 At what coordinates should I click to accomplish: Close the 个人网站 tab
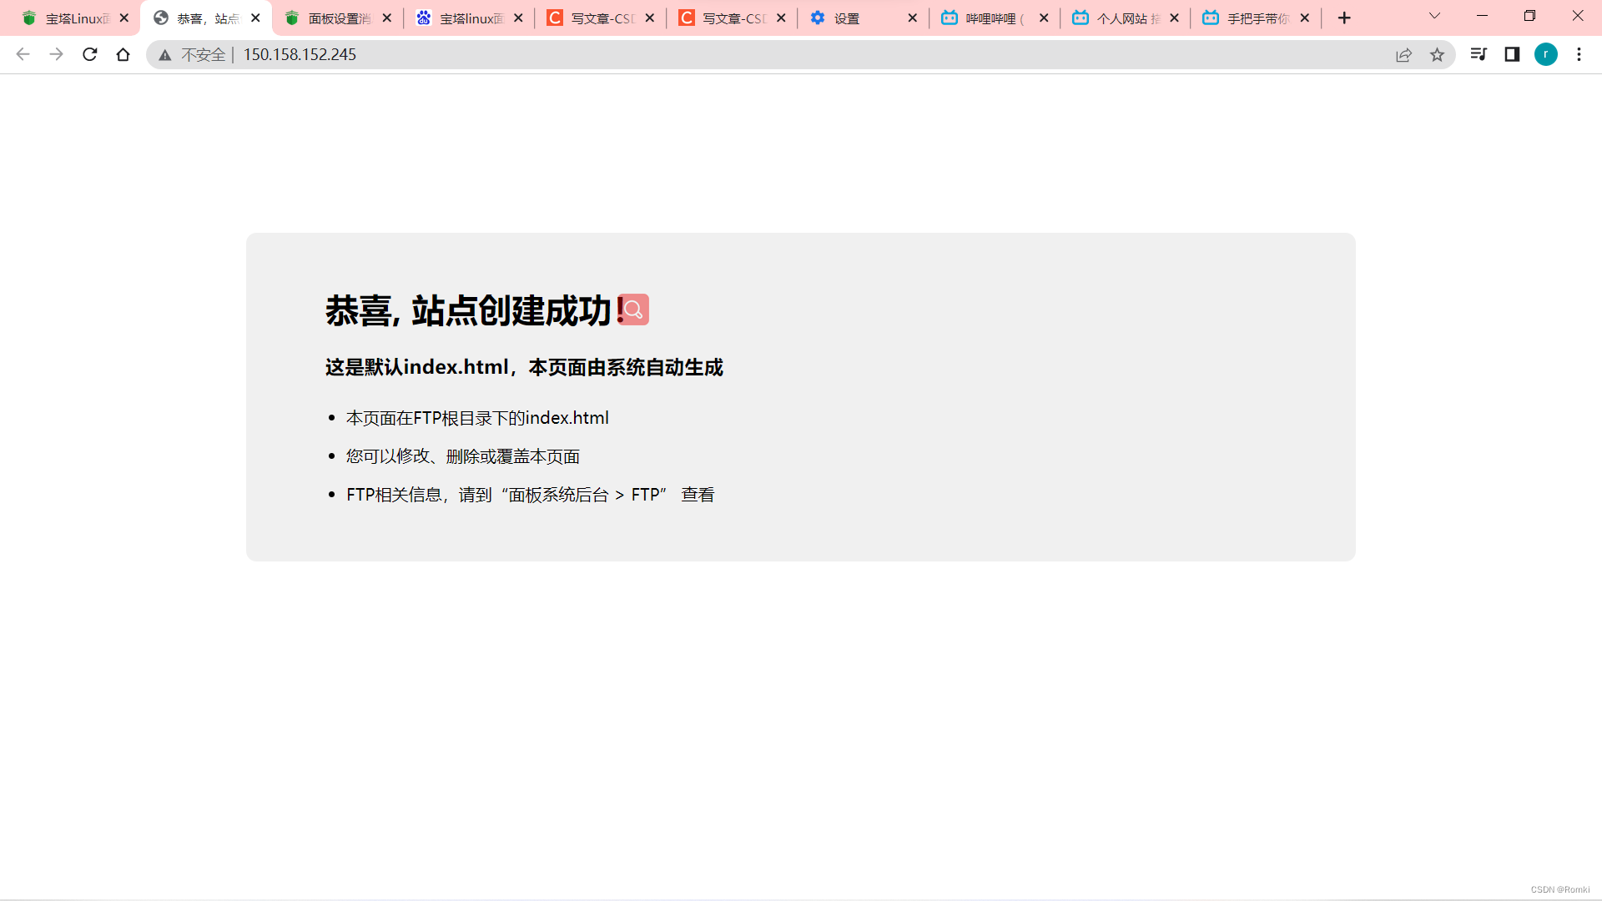click(1174, 18)
